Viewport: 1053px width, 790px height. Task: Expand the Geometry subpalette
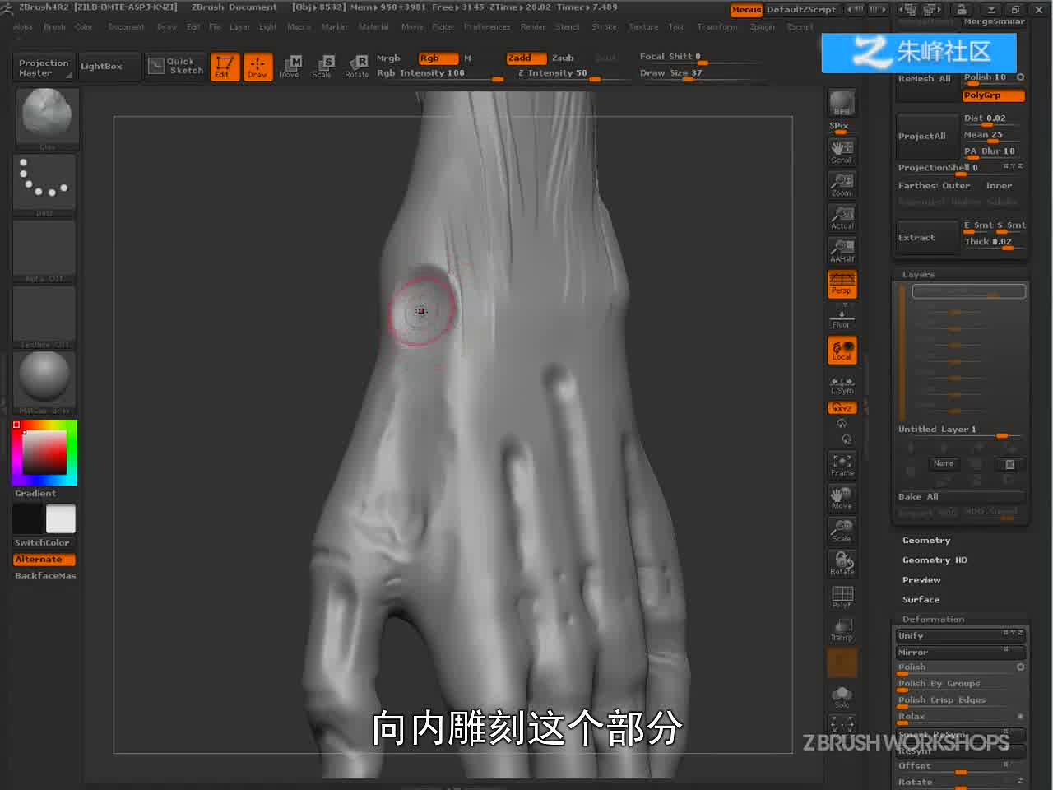pyautogui.click(x=926, y=541)
